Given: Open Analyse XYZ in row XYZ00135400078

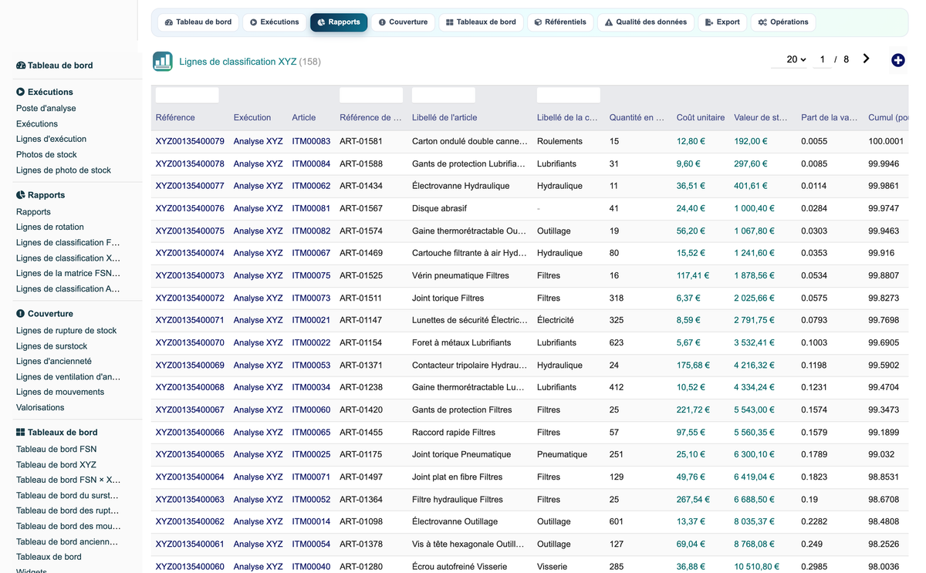Looking at the screenshot, I should click(259, 163).
